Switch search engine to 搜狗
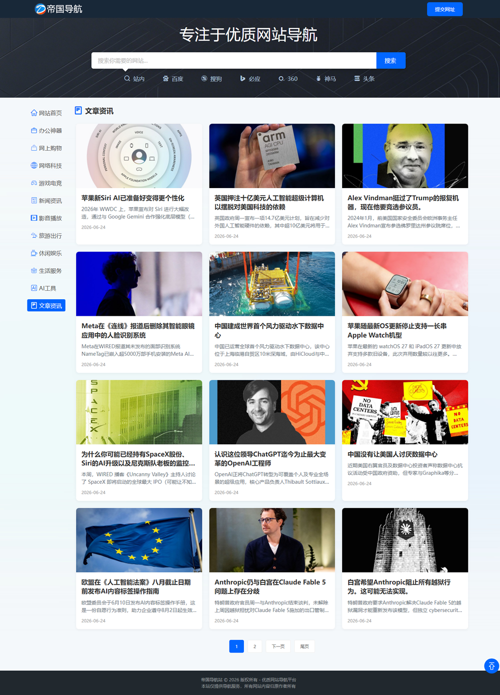 click(x=211, y=79)
